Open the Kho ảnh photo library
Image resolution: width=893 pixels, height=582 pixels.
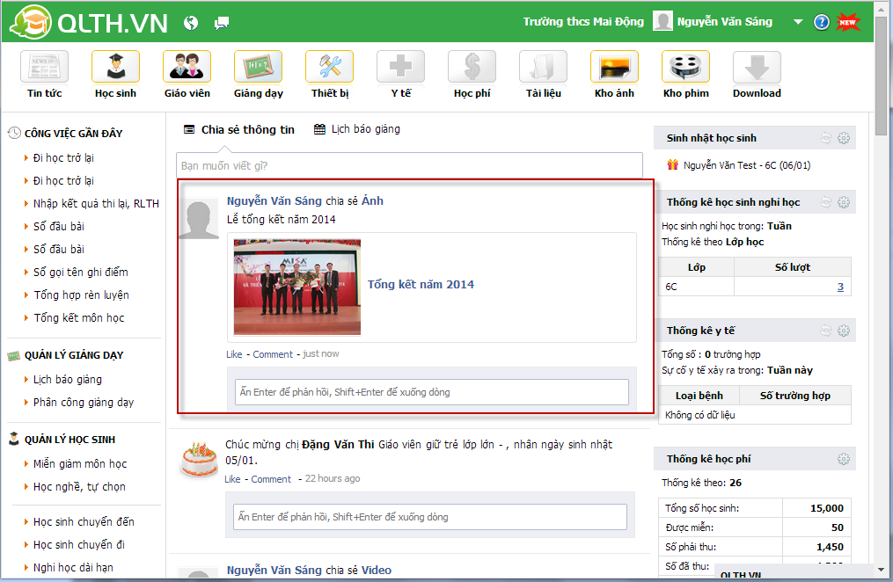pos(614,67)
